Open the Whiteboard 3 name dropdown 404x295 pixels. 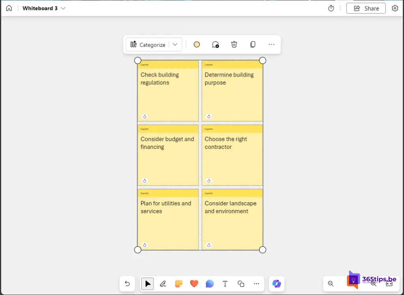[x=64, y=8]
